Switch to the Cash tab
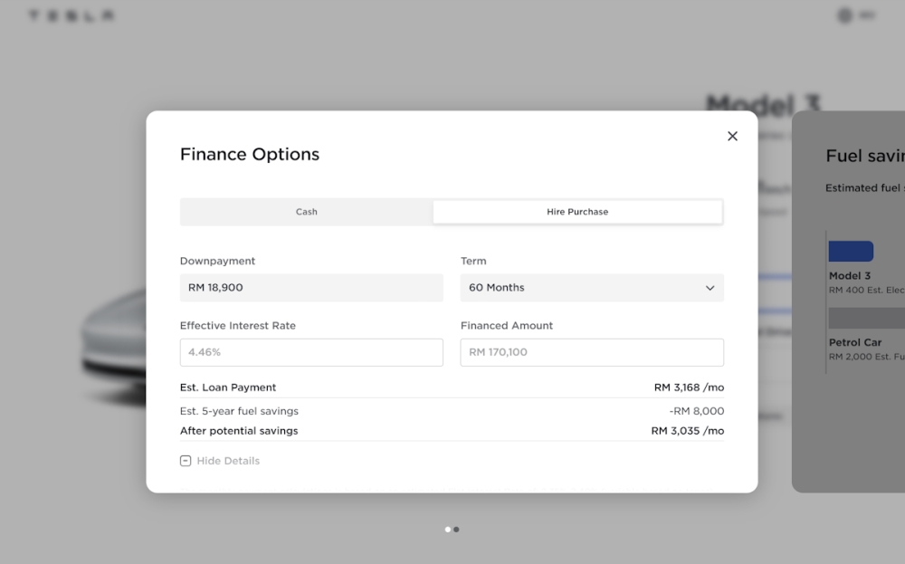Screen dimensions: 905x564 point(307,212)
